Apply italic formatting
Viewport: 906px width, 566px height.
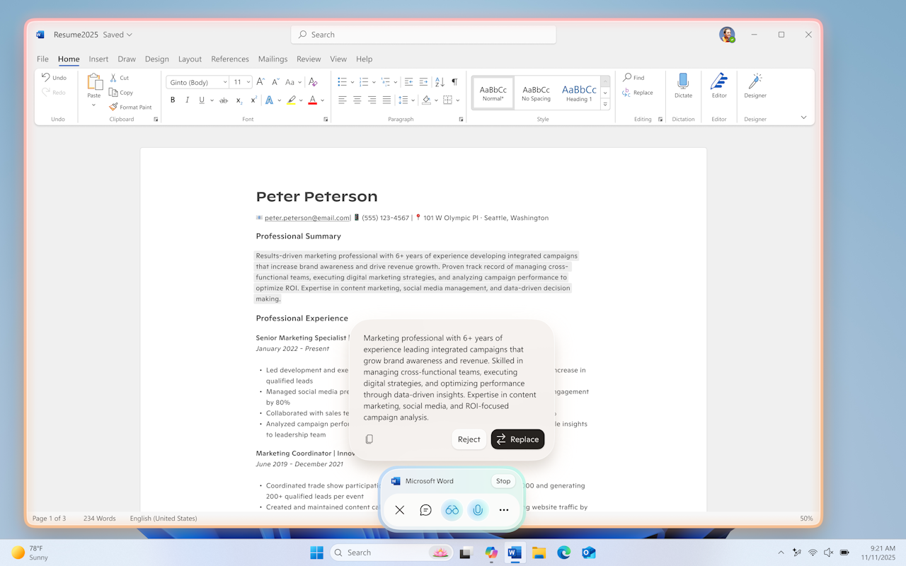187,100
